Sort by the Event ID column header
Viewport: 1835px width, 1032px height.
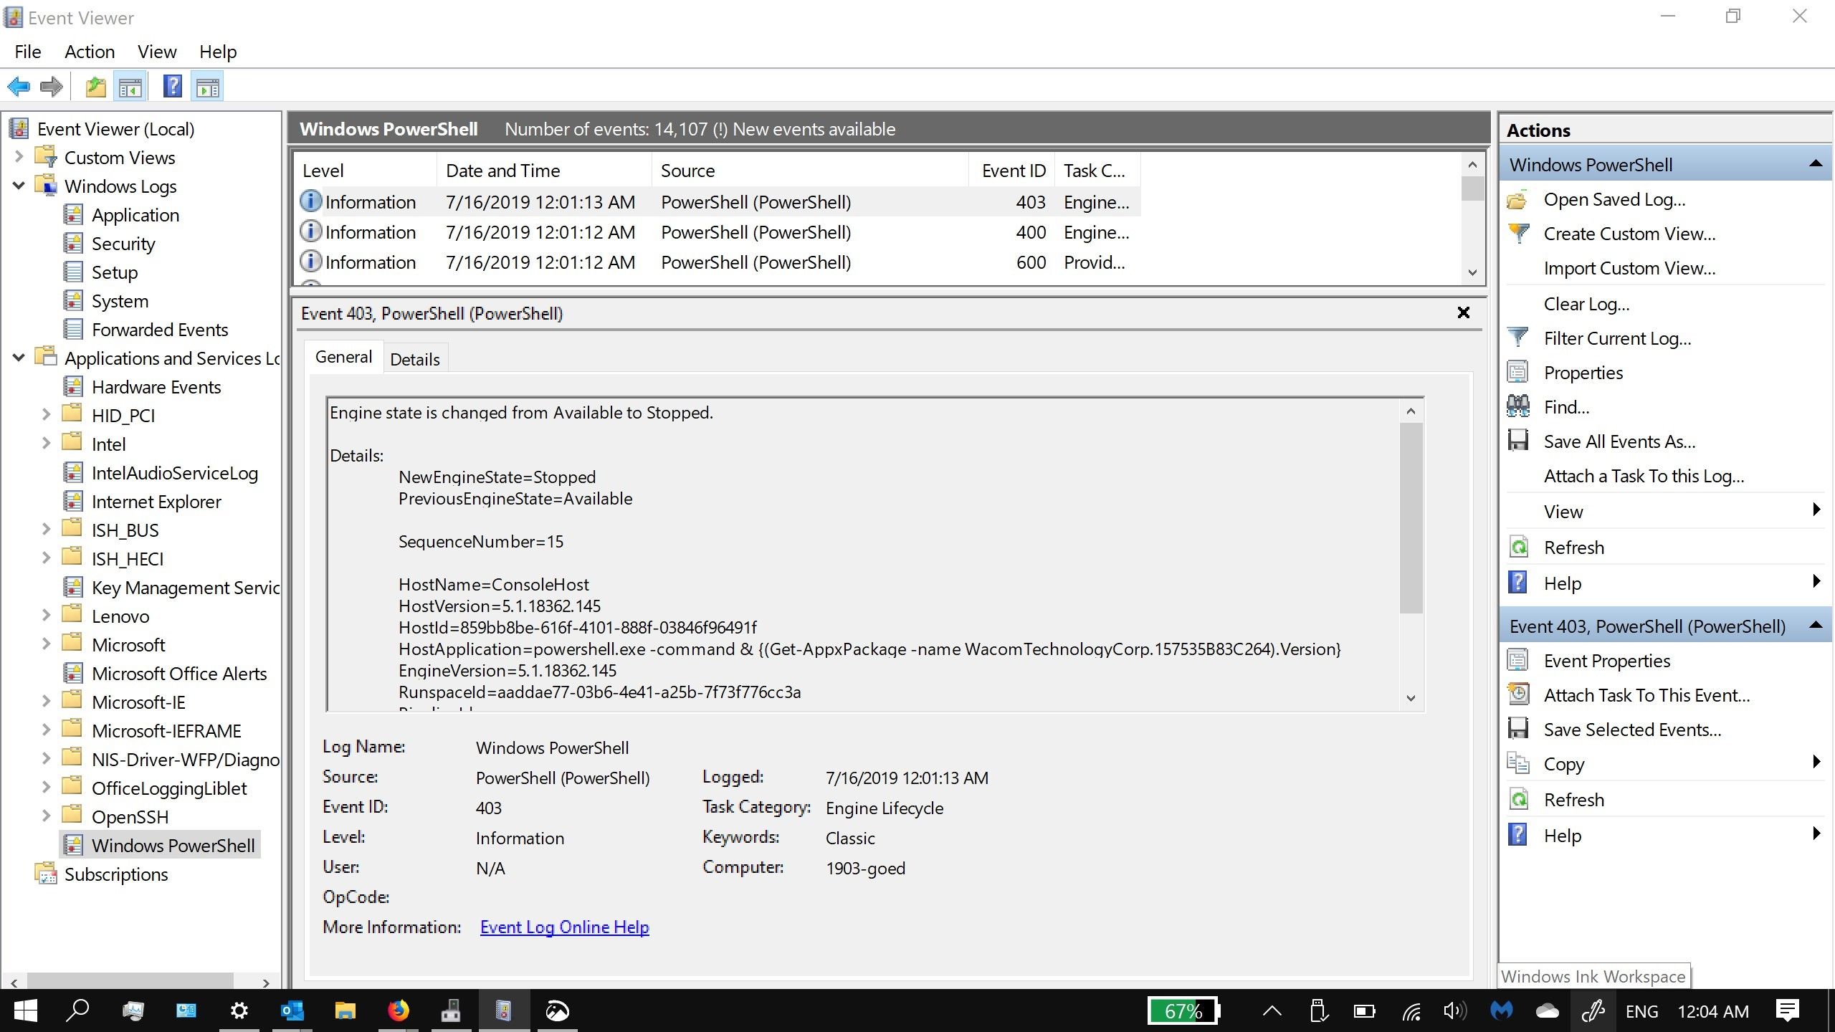click(x=1012, y=171)
